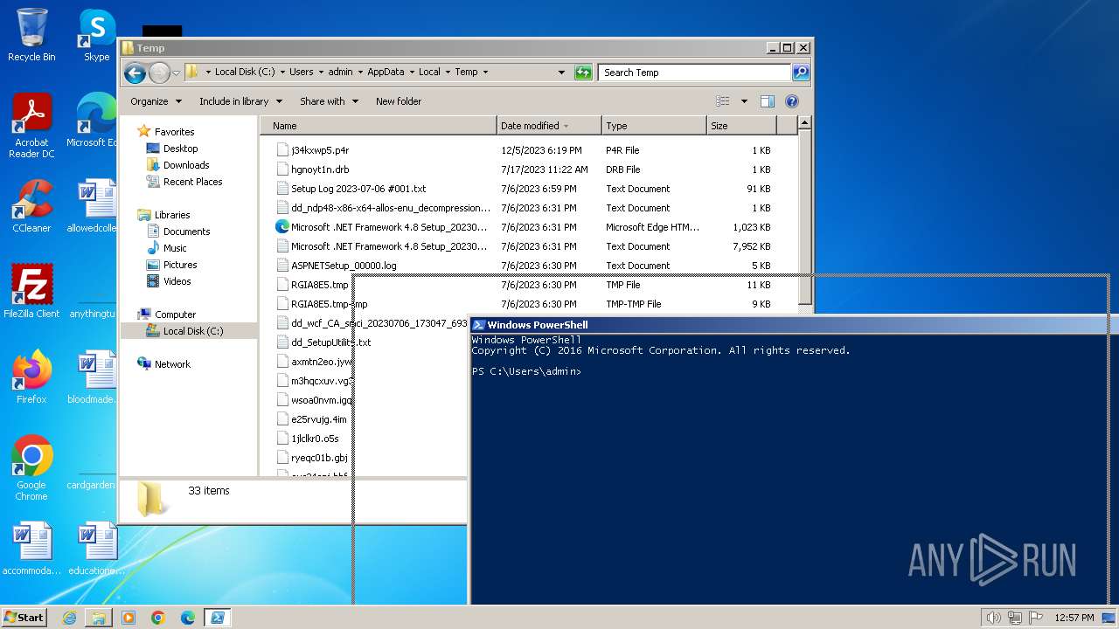Viewport: 1119px width, 629px height.
Task: Click the New folder button
Action: [399, 101]
